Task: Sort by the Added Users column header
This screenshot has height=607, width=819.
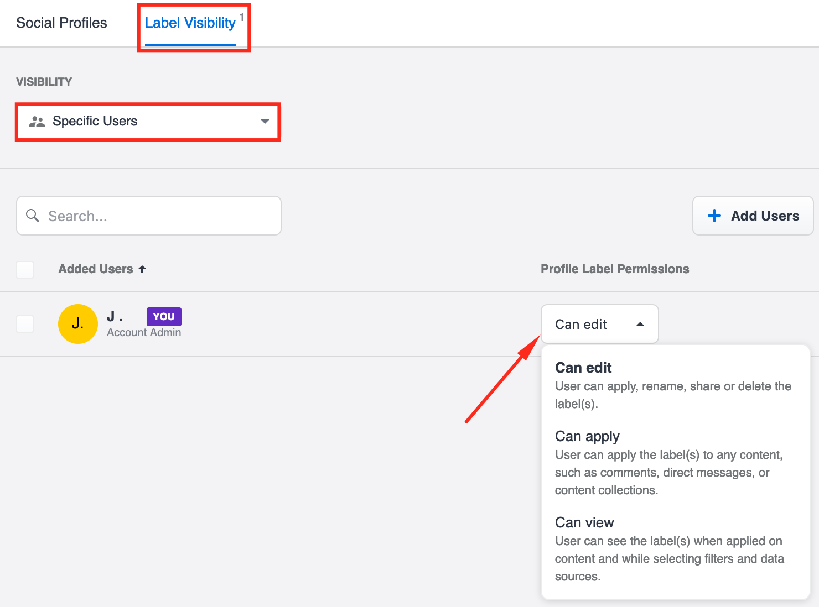Action: tap(96, 269)
